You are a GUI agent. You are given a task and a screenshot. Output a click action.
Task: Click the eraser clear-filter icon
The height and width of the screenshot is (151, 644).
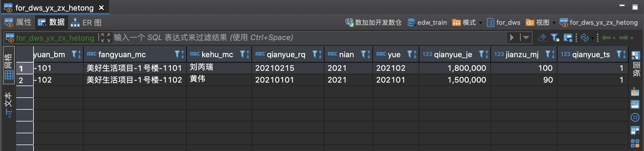point(542,38)
